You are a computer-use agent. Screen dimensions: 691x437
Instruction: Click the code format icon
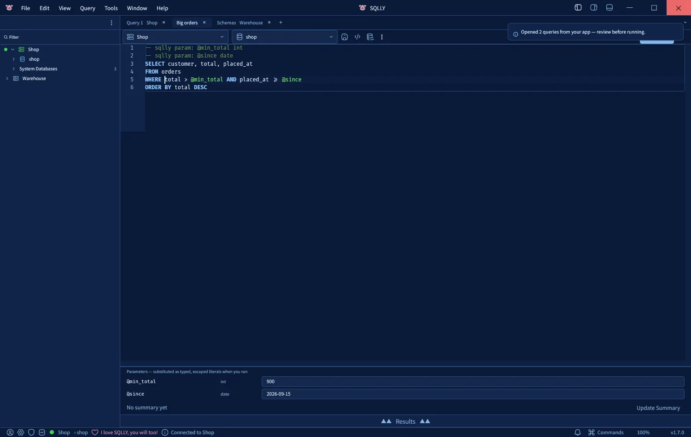(x=357, y=37)
